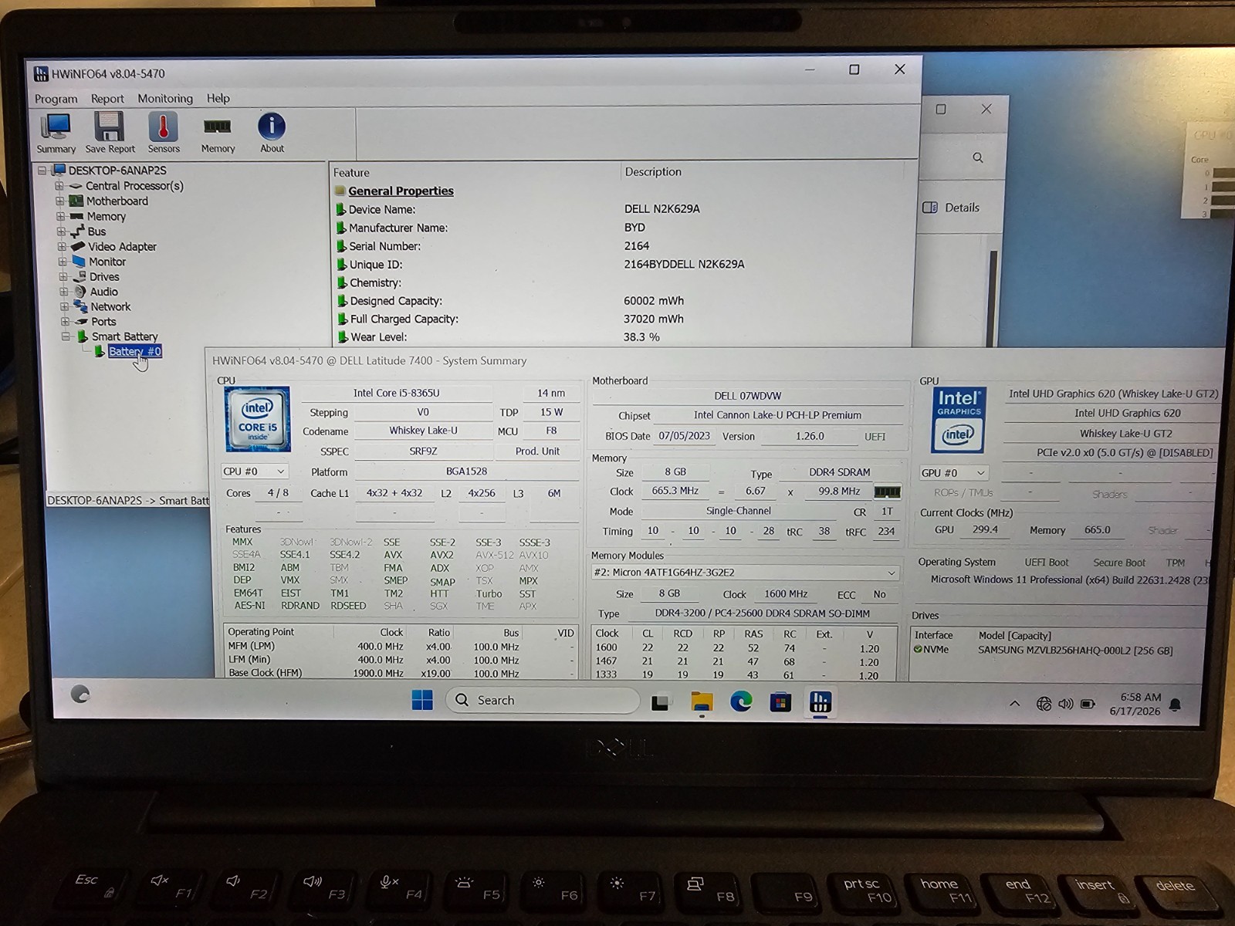The image size is (1235, 926).
Task: Select Battery #0 tree item
Action: [134, 352]
